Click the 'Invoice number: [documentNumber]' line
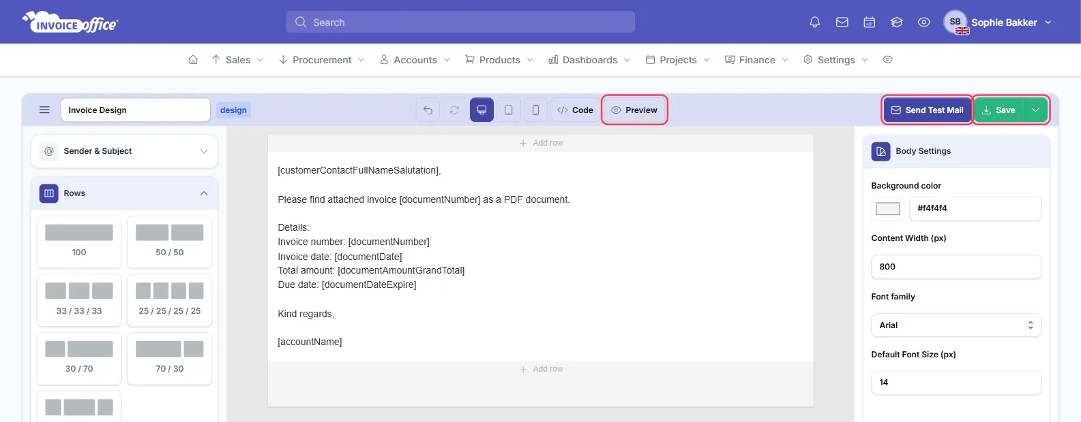This screenshot has width=1081, height=422. (x=353, y=242)
